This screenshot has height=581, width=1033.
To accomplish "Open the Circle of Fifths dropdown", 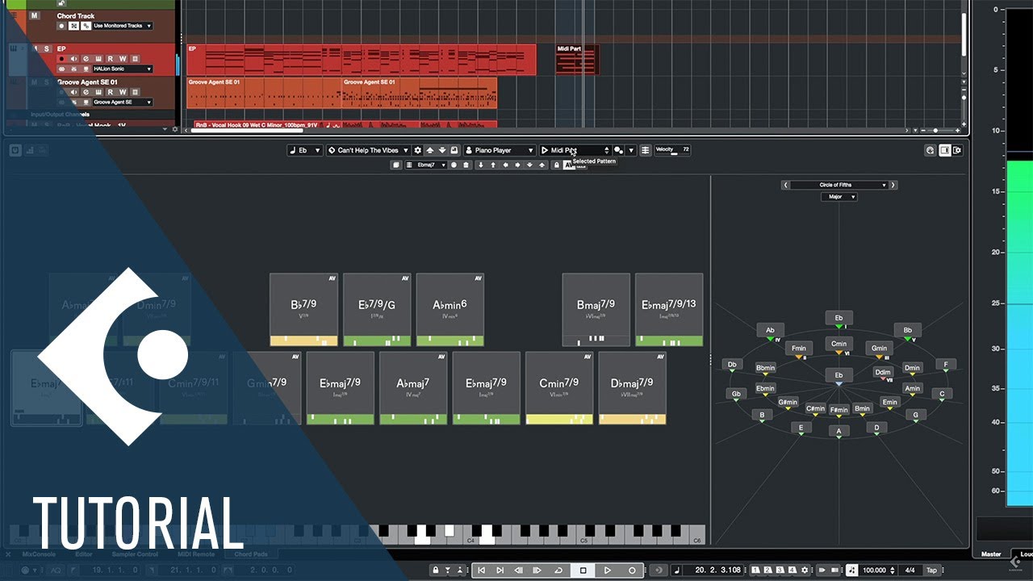I will click(x=839, y=185).
